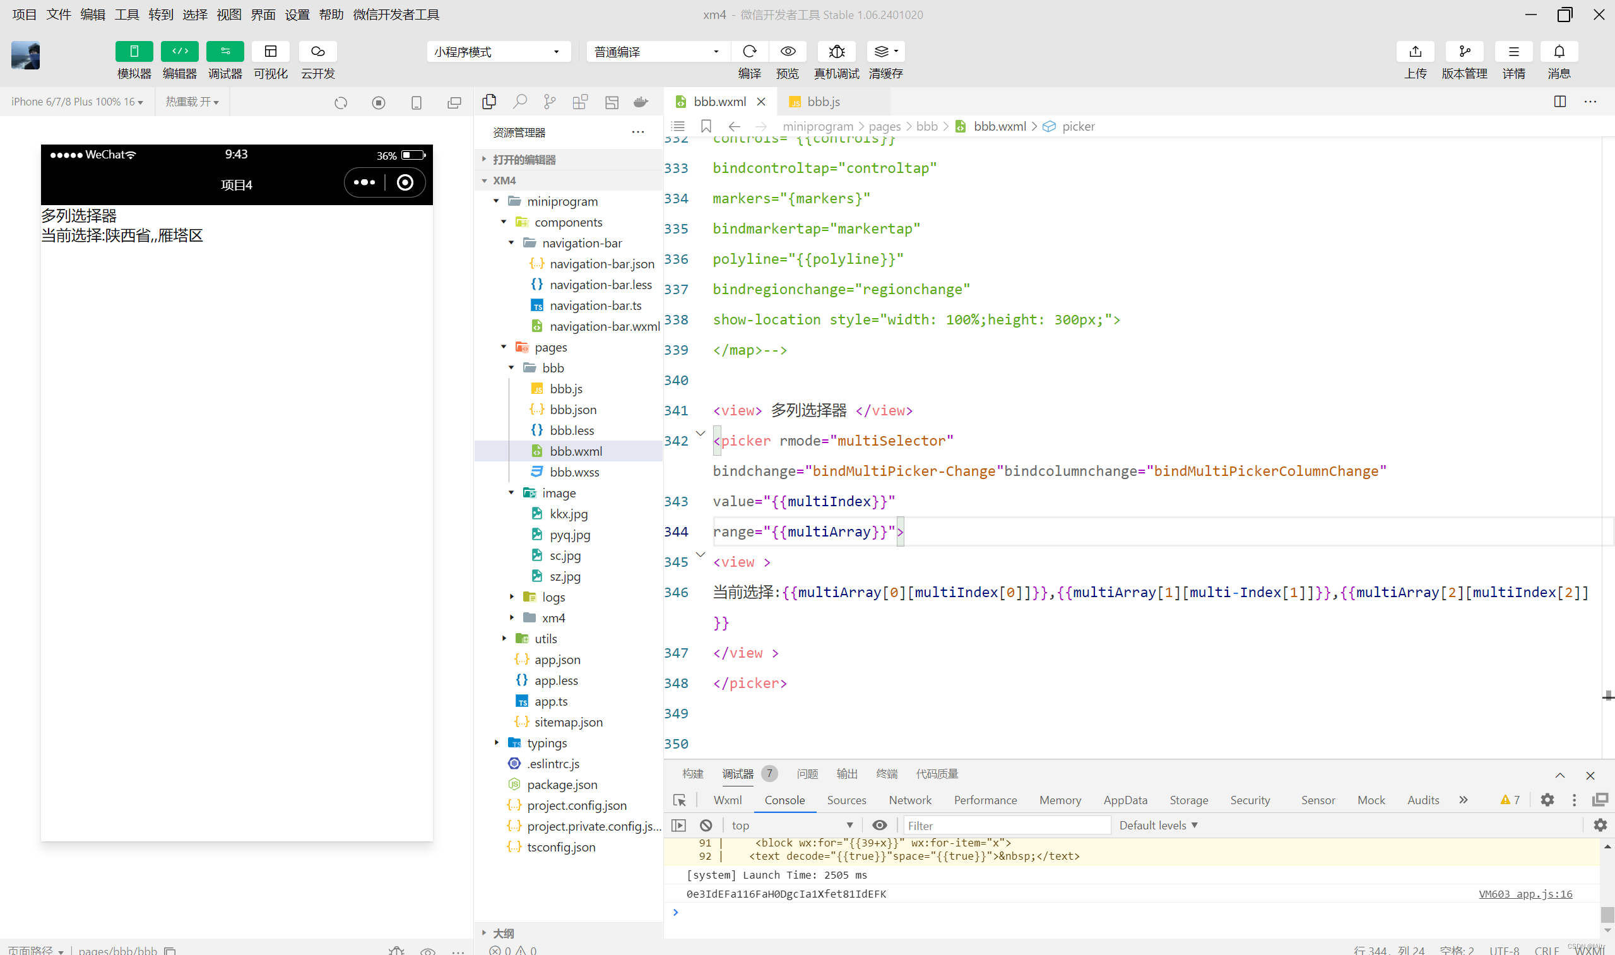Click the compiler/code editor icon
The image size is (1615, 955).
[x=180, y=52]
